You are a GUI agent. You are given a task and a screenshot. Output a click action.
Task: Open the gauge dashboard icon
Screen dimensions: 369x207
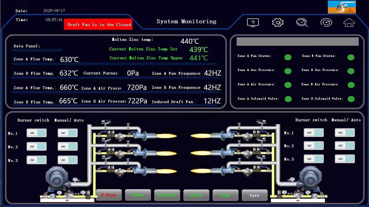pos(326,22)
